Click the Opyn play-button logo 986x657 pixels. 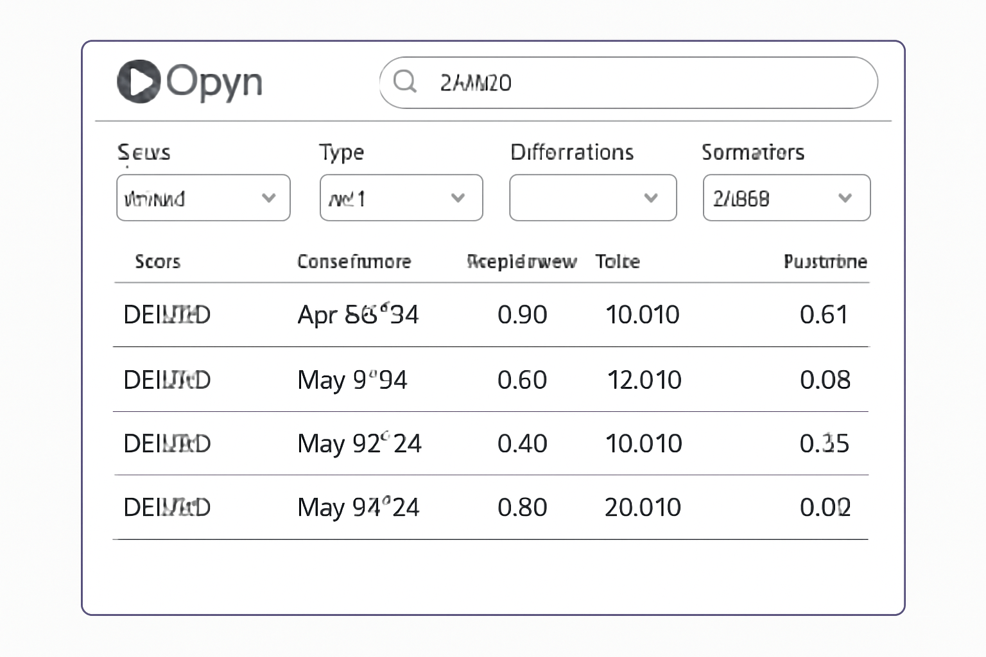point(139,81)
